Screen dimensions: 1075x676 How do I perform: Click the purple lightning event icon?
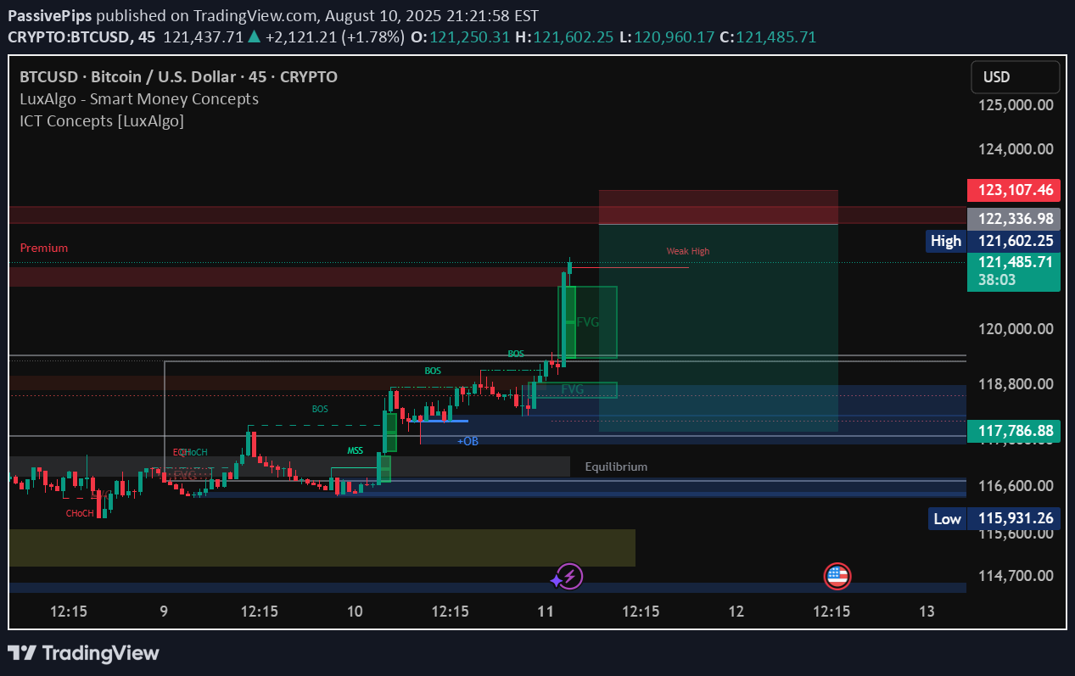pos(570,577)
